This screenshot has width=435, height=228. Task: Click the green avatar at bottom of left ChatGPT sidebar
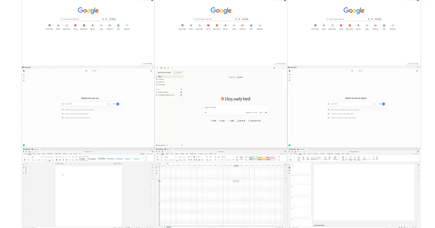[x=24, y=145]
